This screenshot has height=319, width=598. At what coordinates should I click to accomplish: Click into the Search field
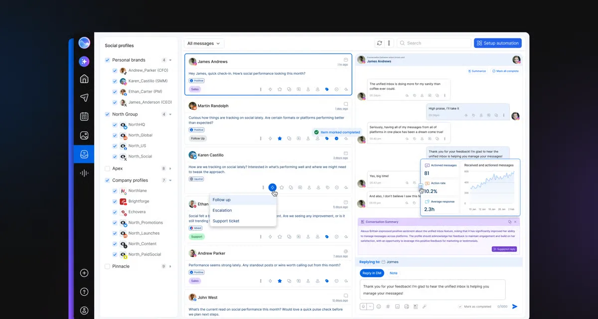point(434,43)
